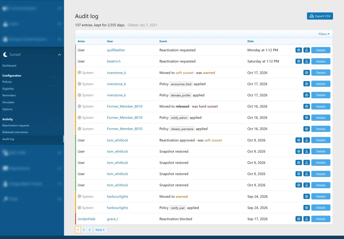344x239 pixels.
Task: Open Details for the 'Reactivation blocked' entry
Action: click(x=321, y=219)
